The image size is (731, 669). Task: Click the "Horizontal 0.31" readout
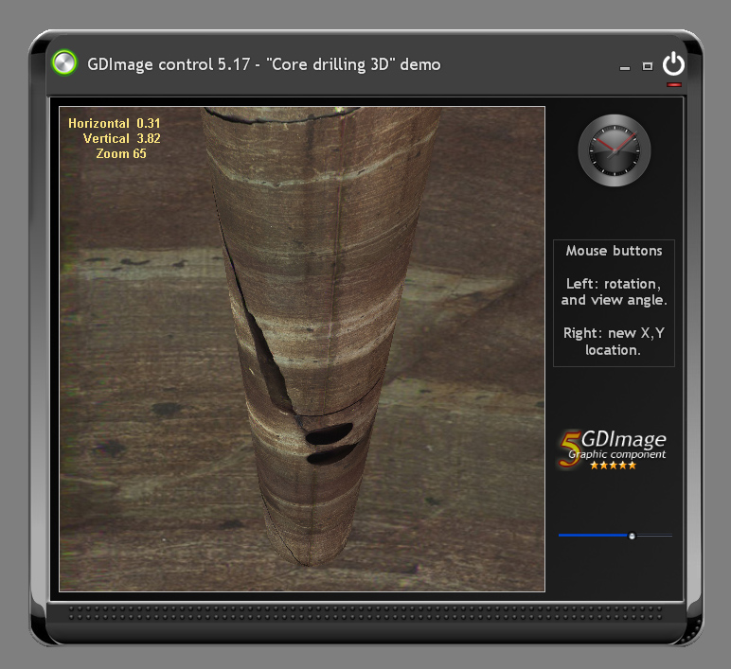[x=115, y=123]
